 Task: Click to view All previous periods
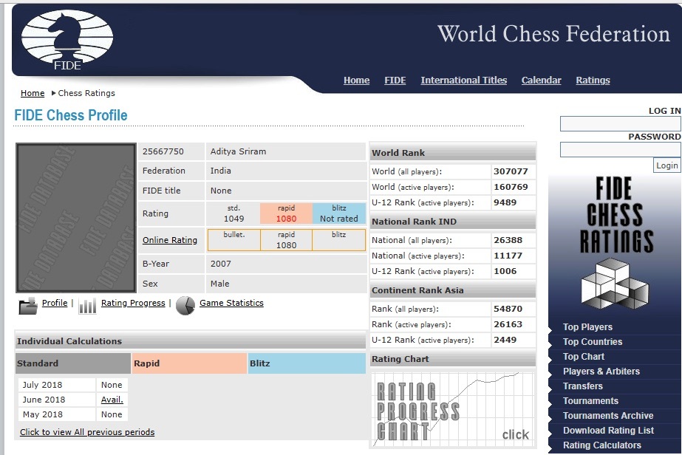pos(87,432)
